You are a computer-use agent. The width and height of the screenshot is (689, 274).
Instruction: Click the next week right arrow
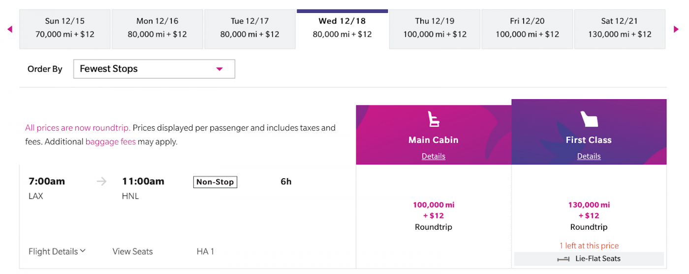[x=676, y=29]
